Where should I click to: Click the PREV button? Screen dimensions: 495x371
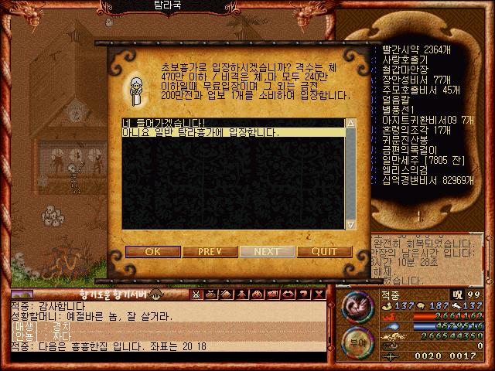click(x=210, y=252)
